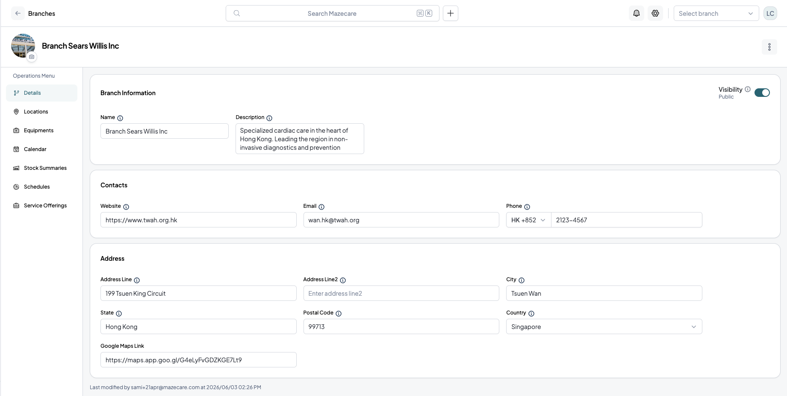Open the settings gear icon
This screenshot has height=396, width=787.
coord(655,13)
